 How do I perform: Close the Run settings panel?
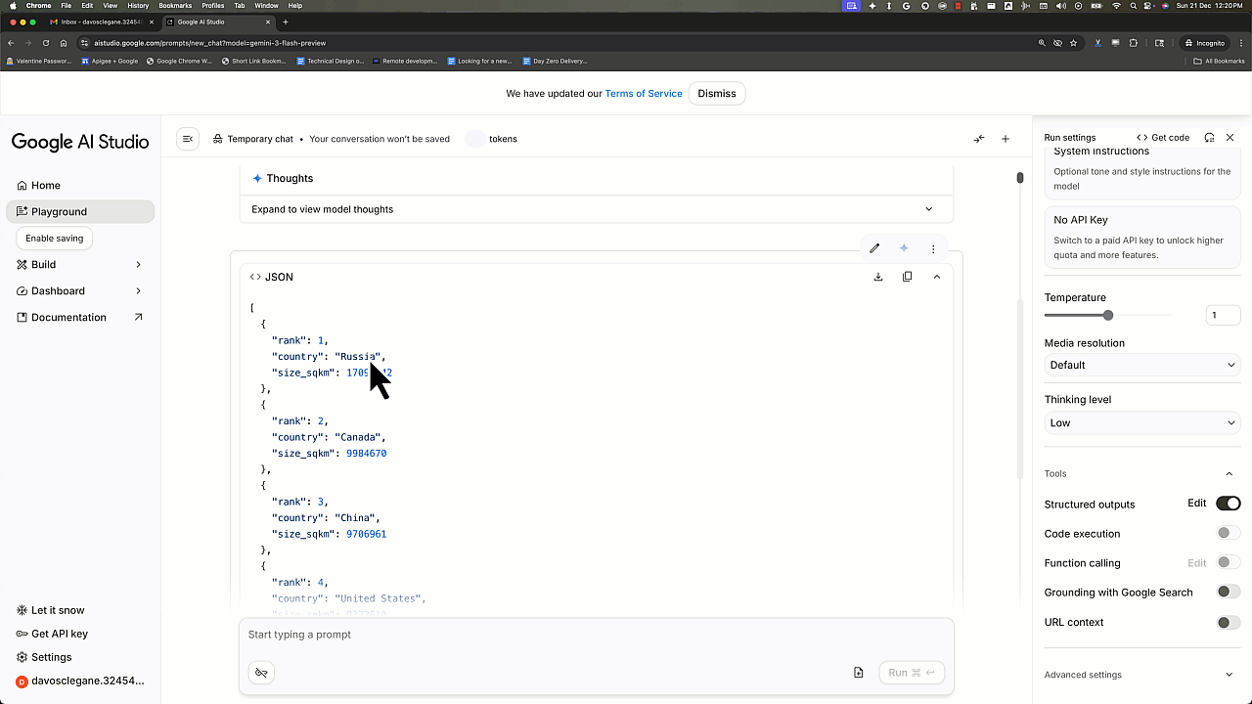pos(1230,138)
